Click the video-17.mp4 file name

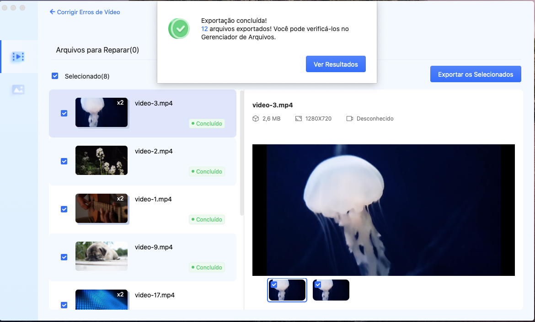point(155,295)
